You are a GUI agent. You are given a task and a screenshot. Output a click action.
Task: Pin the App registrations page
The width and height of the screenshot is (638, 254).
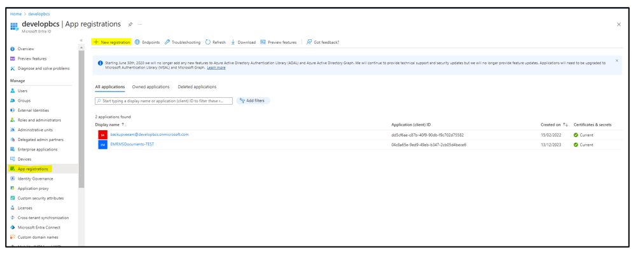(130, 25)
